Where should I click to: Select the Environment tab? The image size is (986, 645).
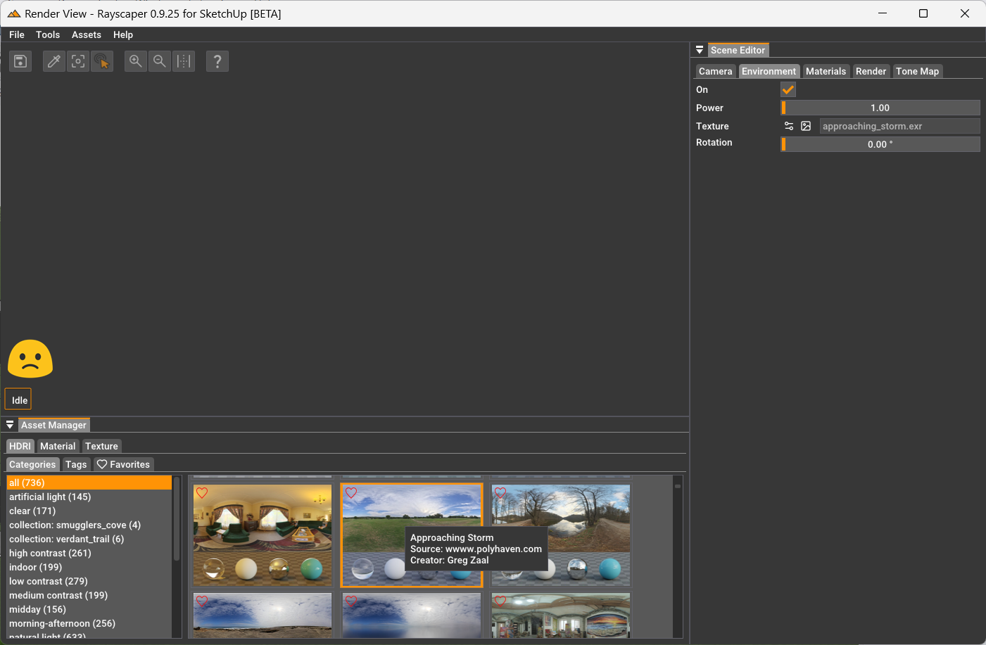tap(769, 71)
